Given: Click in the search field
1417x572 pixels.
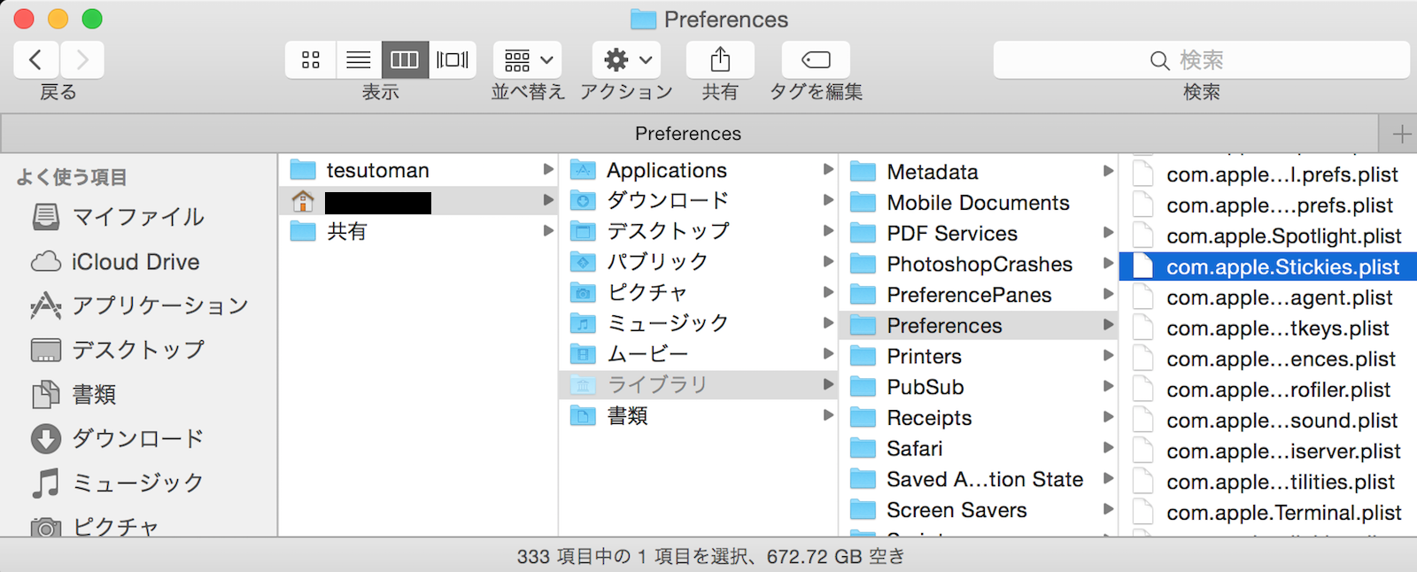Looking at the screenshot, I should click(x=1201, y=60).
